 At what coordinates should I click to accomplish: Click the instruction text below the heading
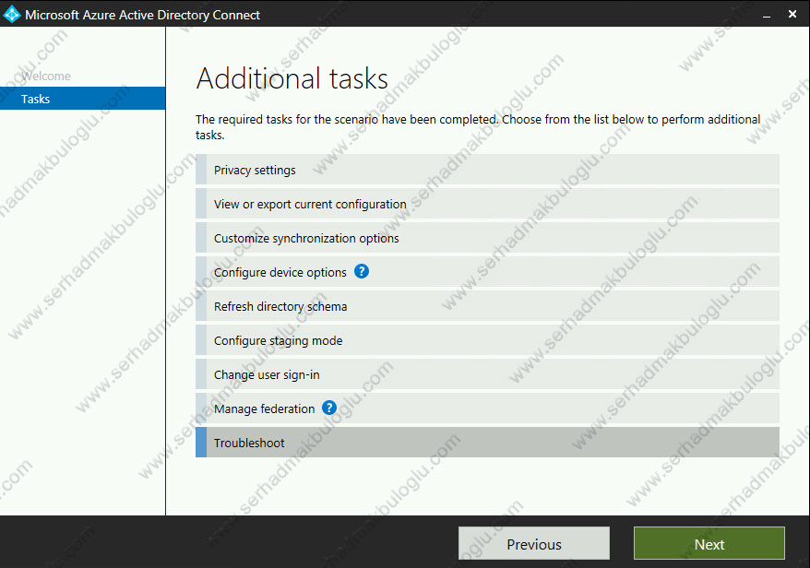477,126
